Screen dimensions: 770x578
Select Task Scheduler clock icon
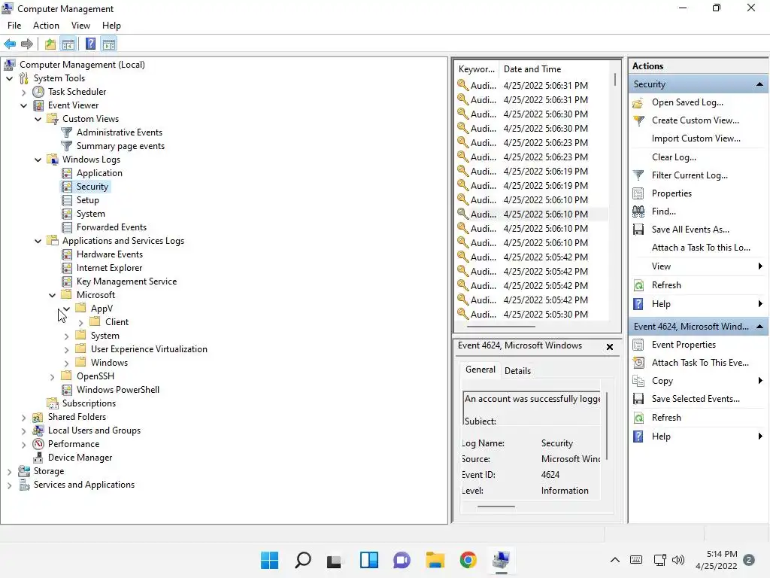[x=38, y=92]
